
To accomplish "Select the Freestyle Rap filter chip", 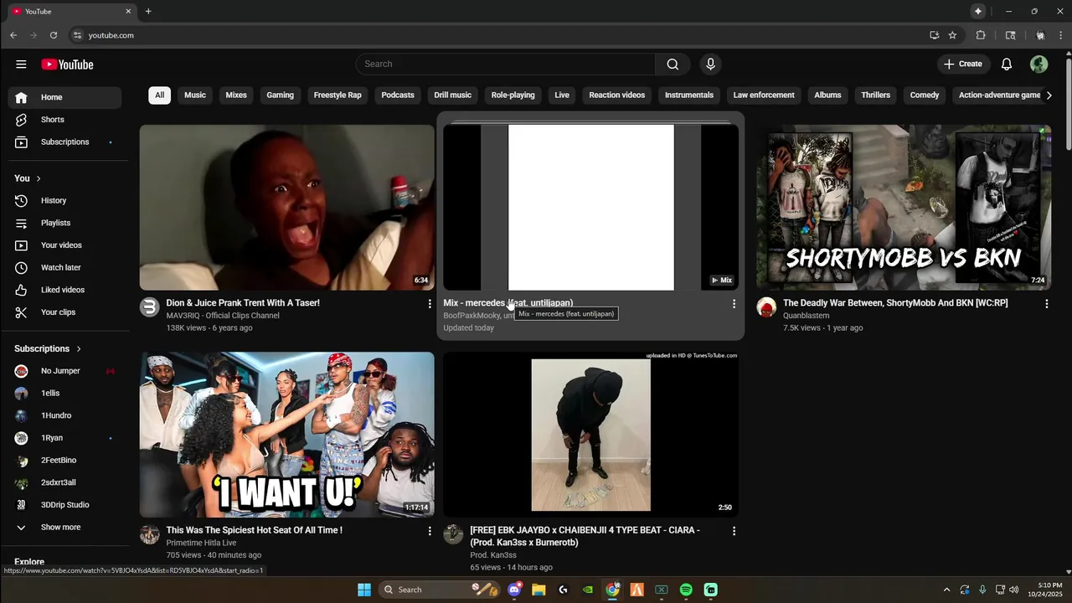I will 338,95.
